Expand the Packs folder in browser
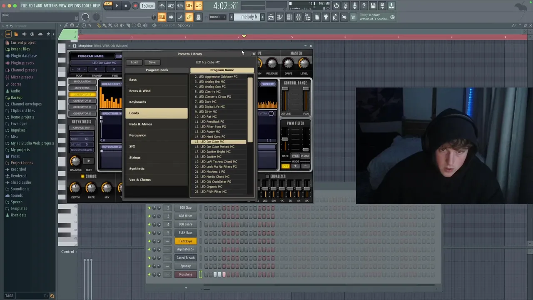This screenshot has height=300, width=533. coord(15,156)
